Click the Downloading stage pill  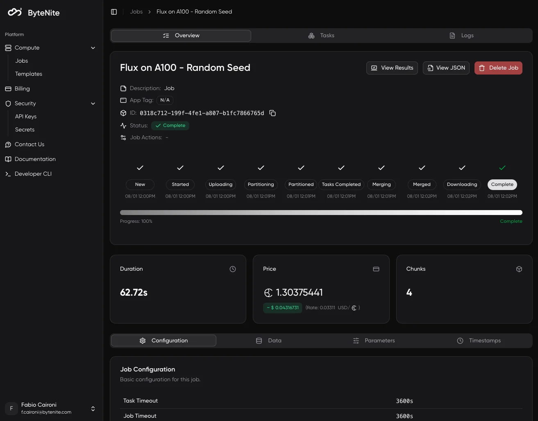pos(462,185)
